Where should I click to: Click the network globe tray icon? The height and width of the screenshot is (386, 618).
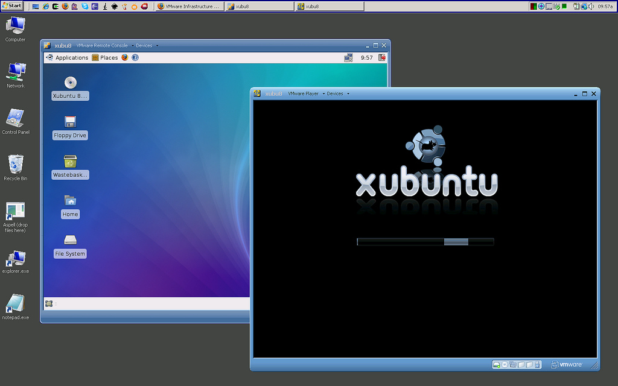pos(584,6)
